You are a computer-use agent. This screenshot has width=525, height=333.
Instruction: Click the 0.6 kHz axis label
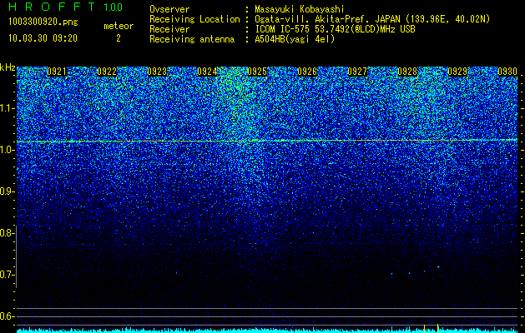[7, 316]
